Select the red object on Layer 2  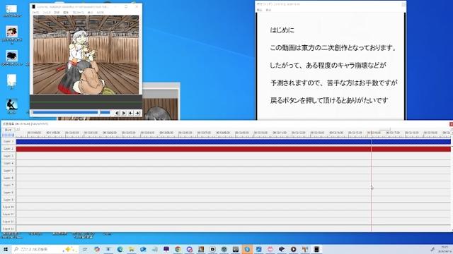click(234, 149)
